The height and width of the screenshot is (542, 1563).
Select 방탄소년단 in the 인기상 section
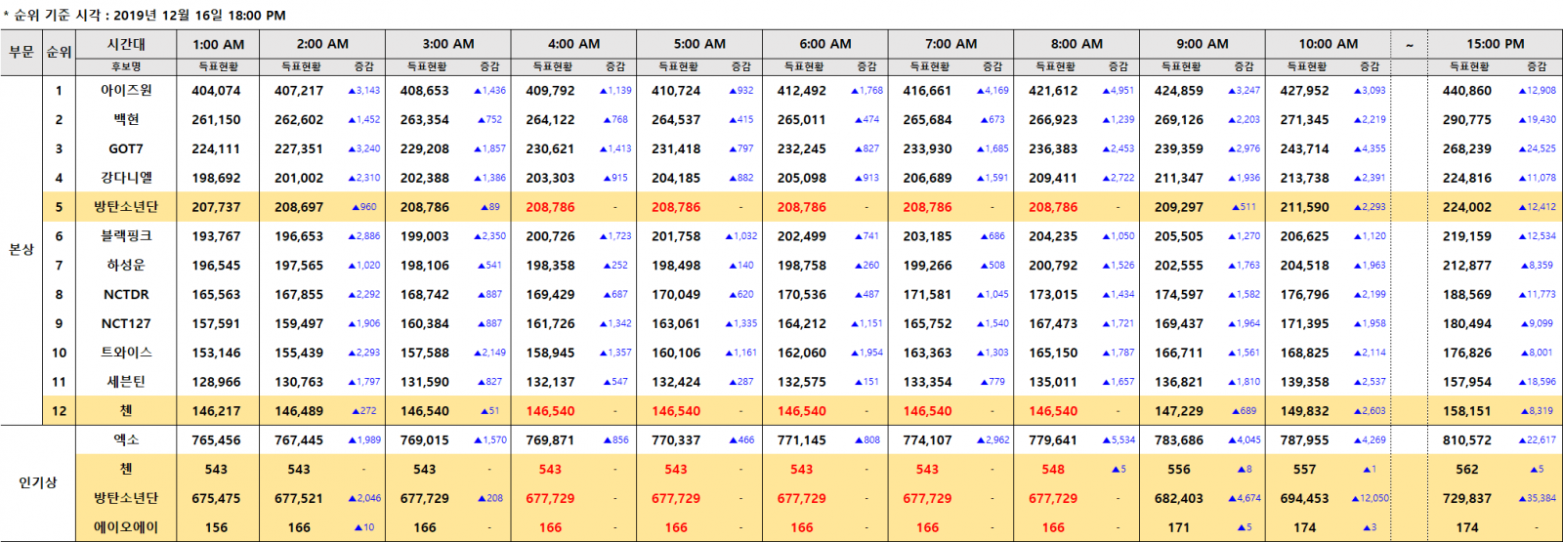click(126, 498)
